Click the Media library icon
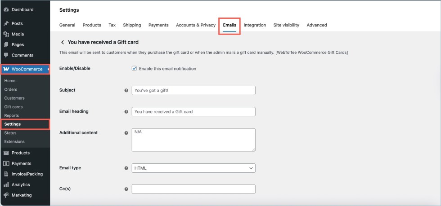This screenshot has width=441, height=206. click(x=6, y=34)
